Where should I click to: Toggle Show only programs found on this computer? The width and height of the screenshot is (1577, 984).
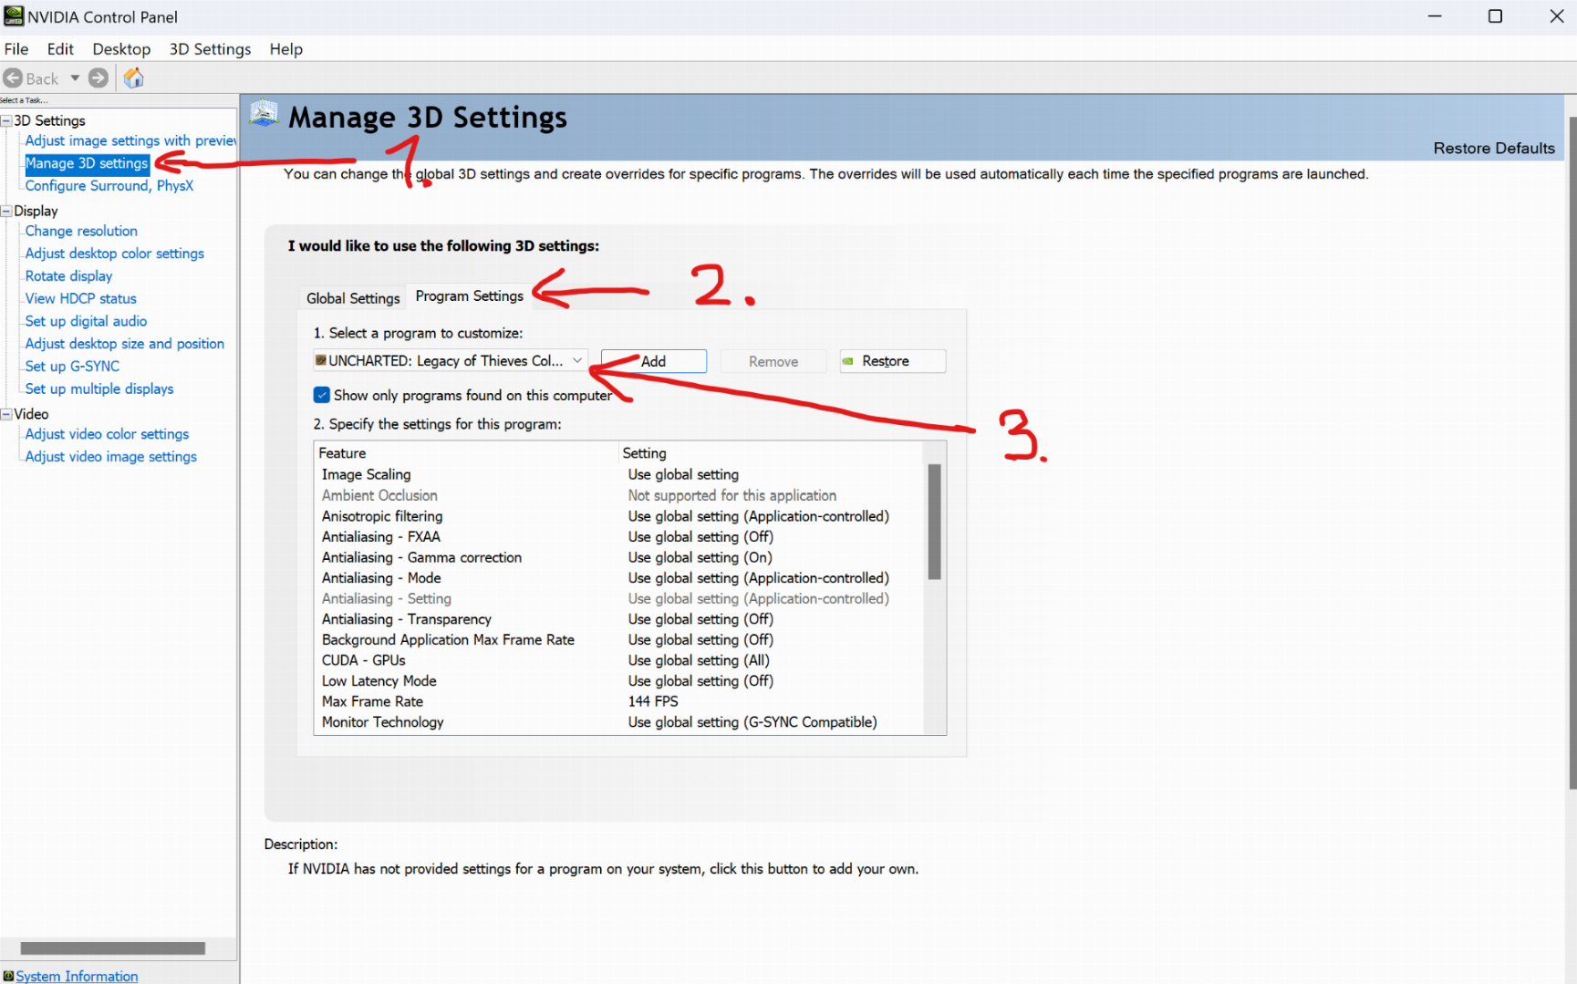coord(321,395)
